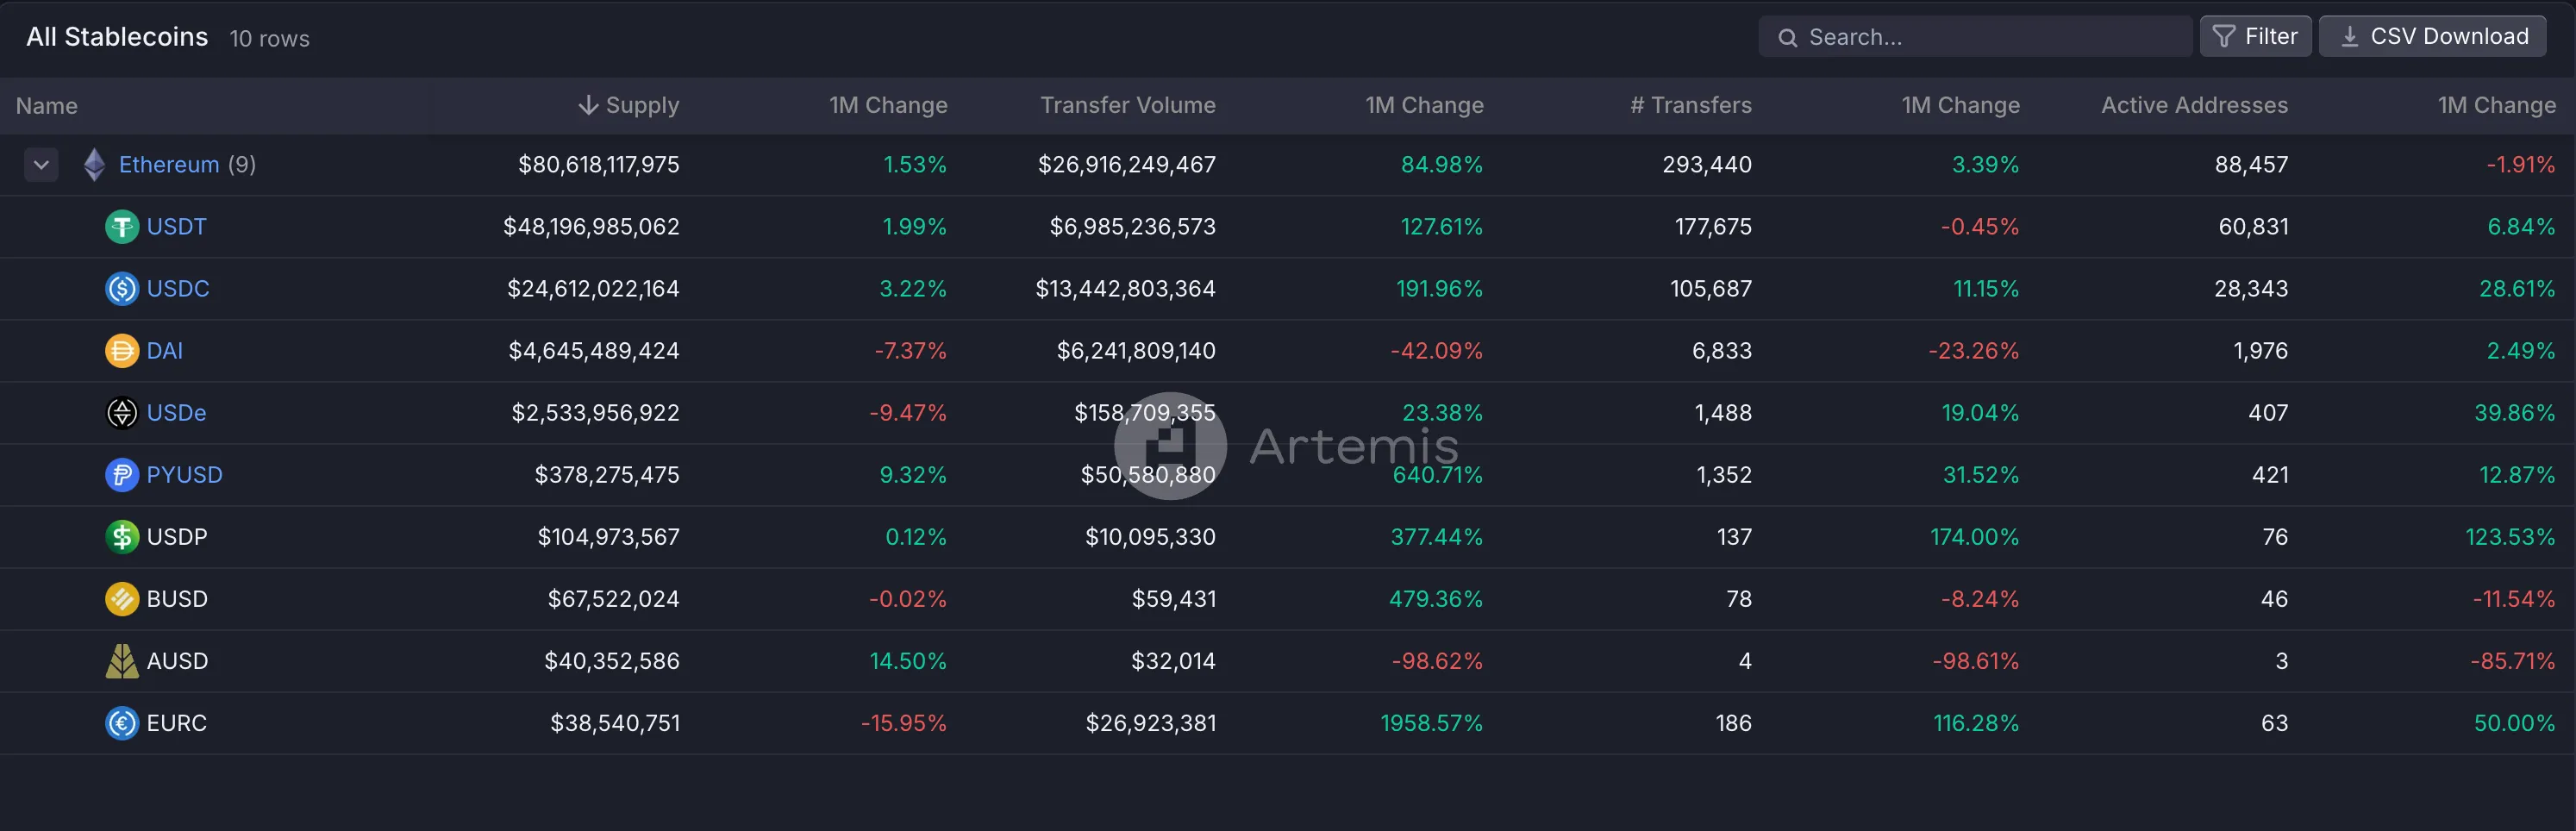
Task: Click USDP transfers change 174.00%
Action: (x=1974, y=537)
